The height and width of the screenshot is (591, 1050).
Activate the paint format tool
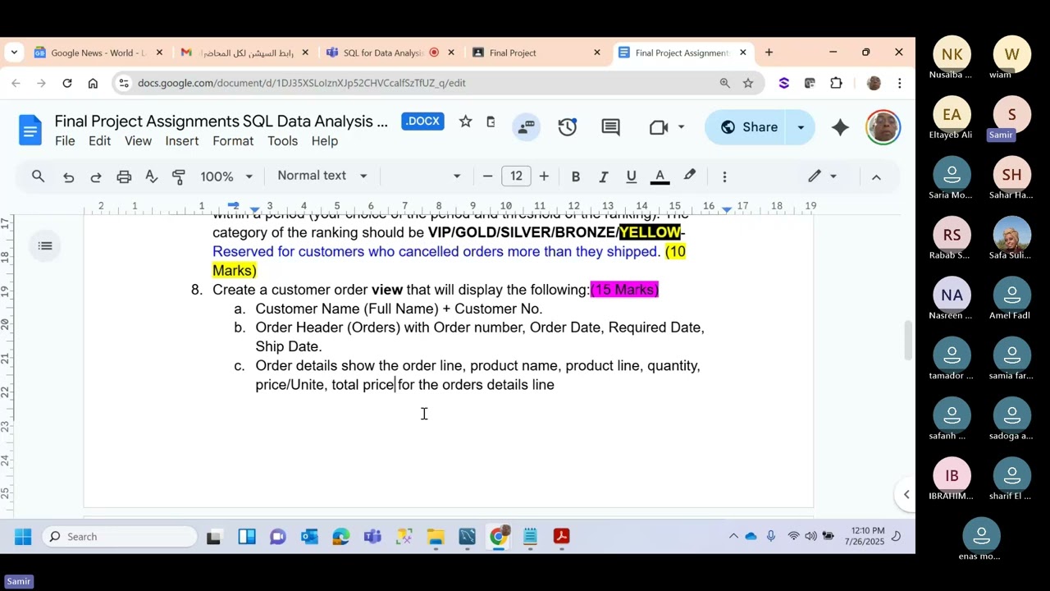pos(179,176)
